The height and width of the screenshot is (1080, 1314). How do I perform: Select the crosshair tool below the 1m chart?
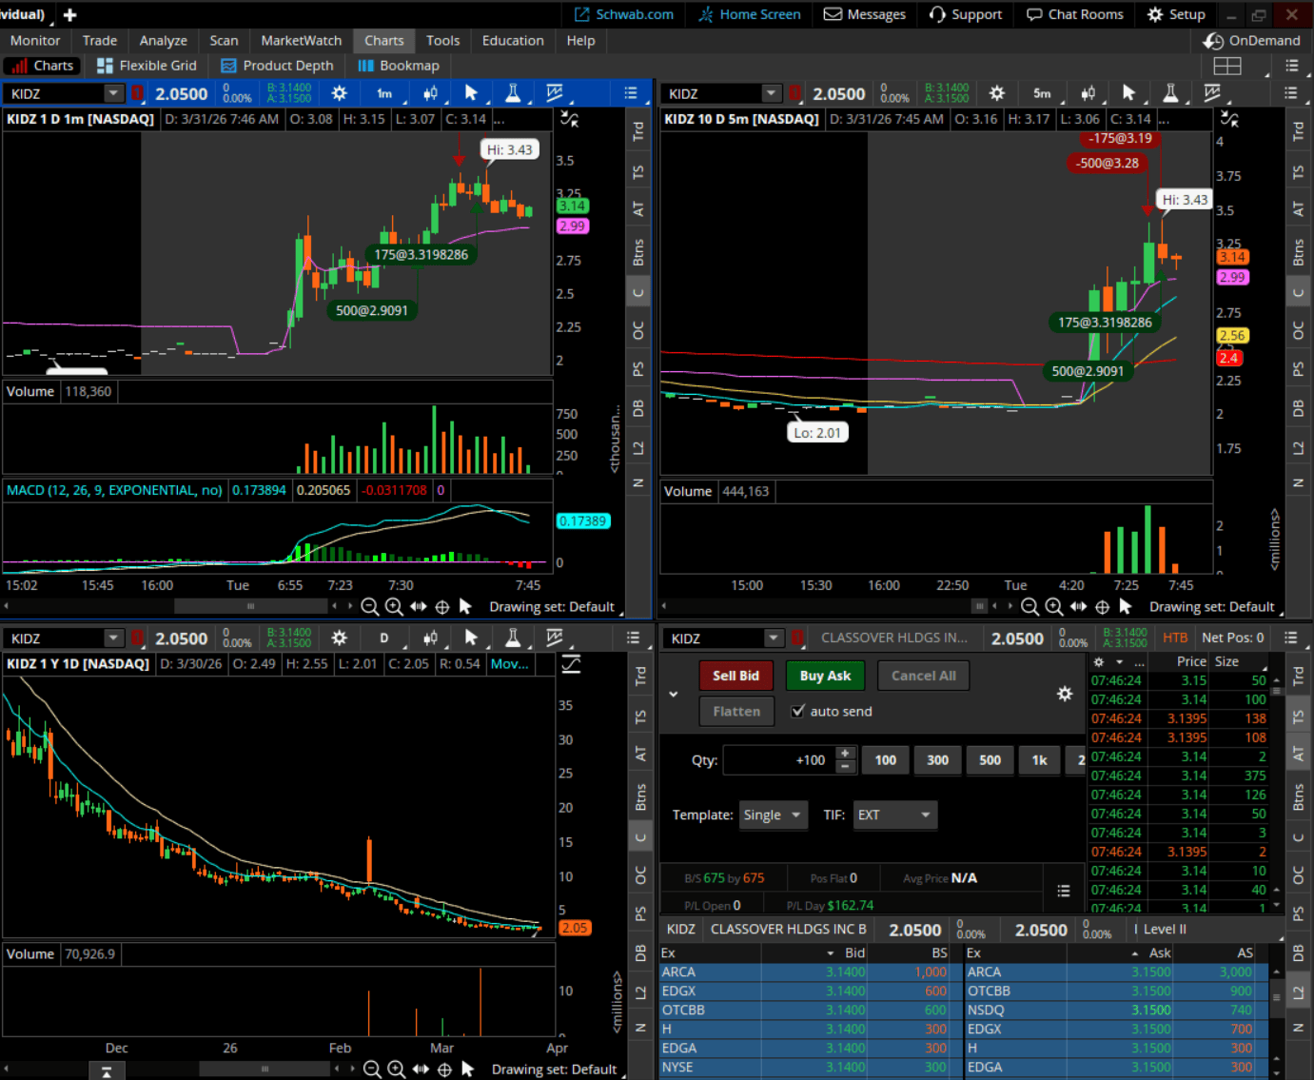click(x=442, y=607)
